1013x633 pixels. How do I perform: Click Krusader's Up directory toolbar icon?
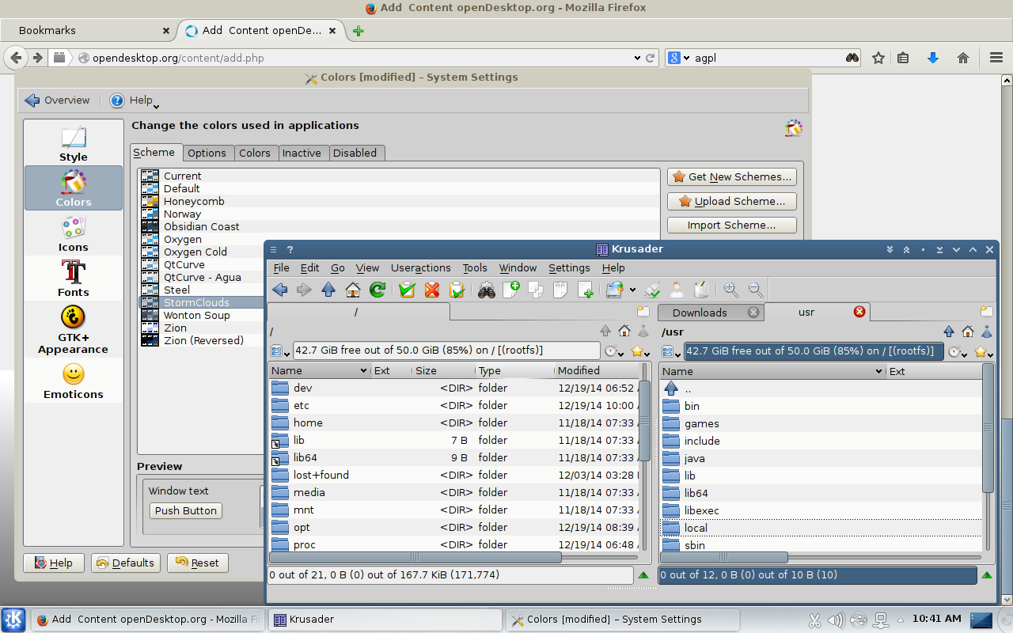click(x=328, y=290)
